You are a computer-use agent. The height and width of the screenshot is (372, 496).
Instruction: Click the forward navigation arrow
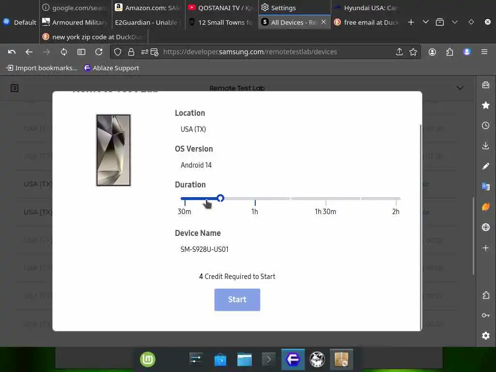(x=46, y=52)
